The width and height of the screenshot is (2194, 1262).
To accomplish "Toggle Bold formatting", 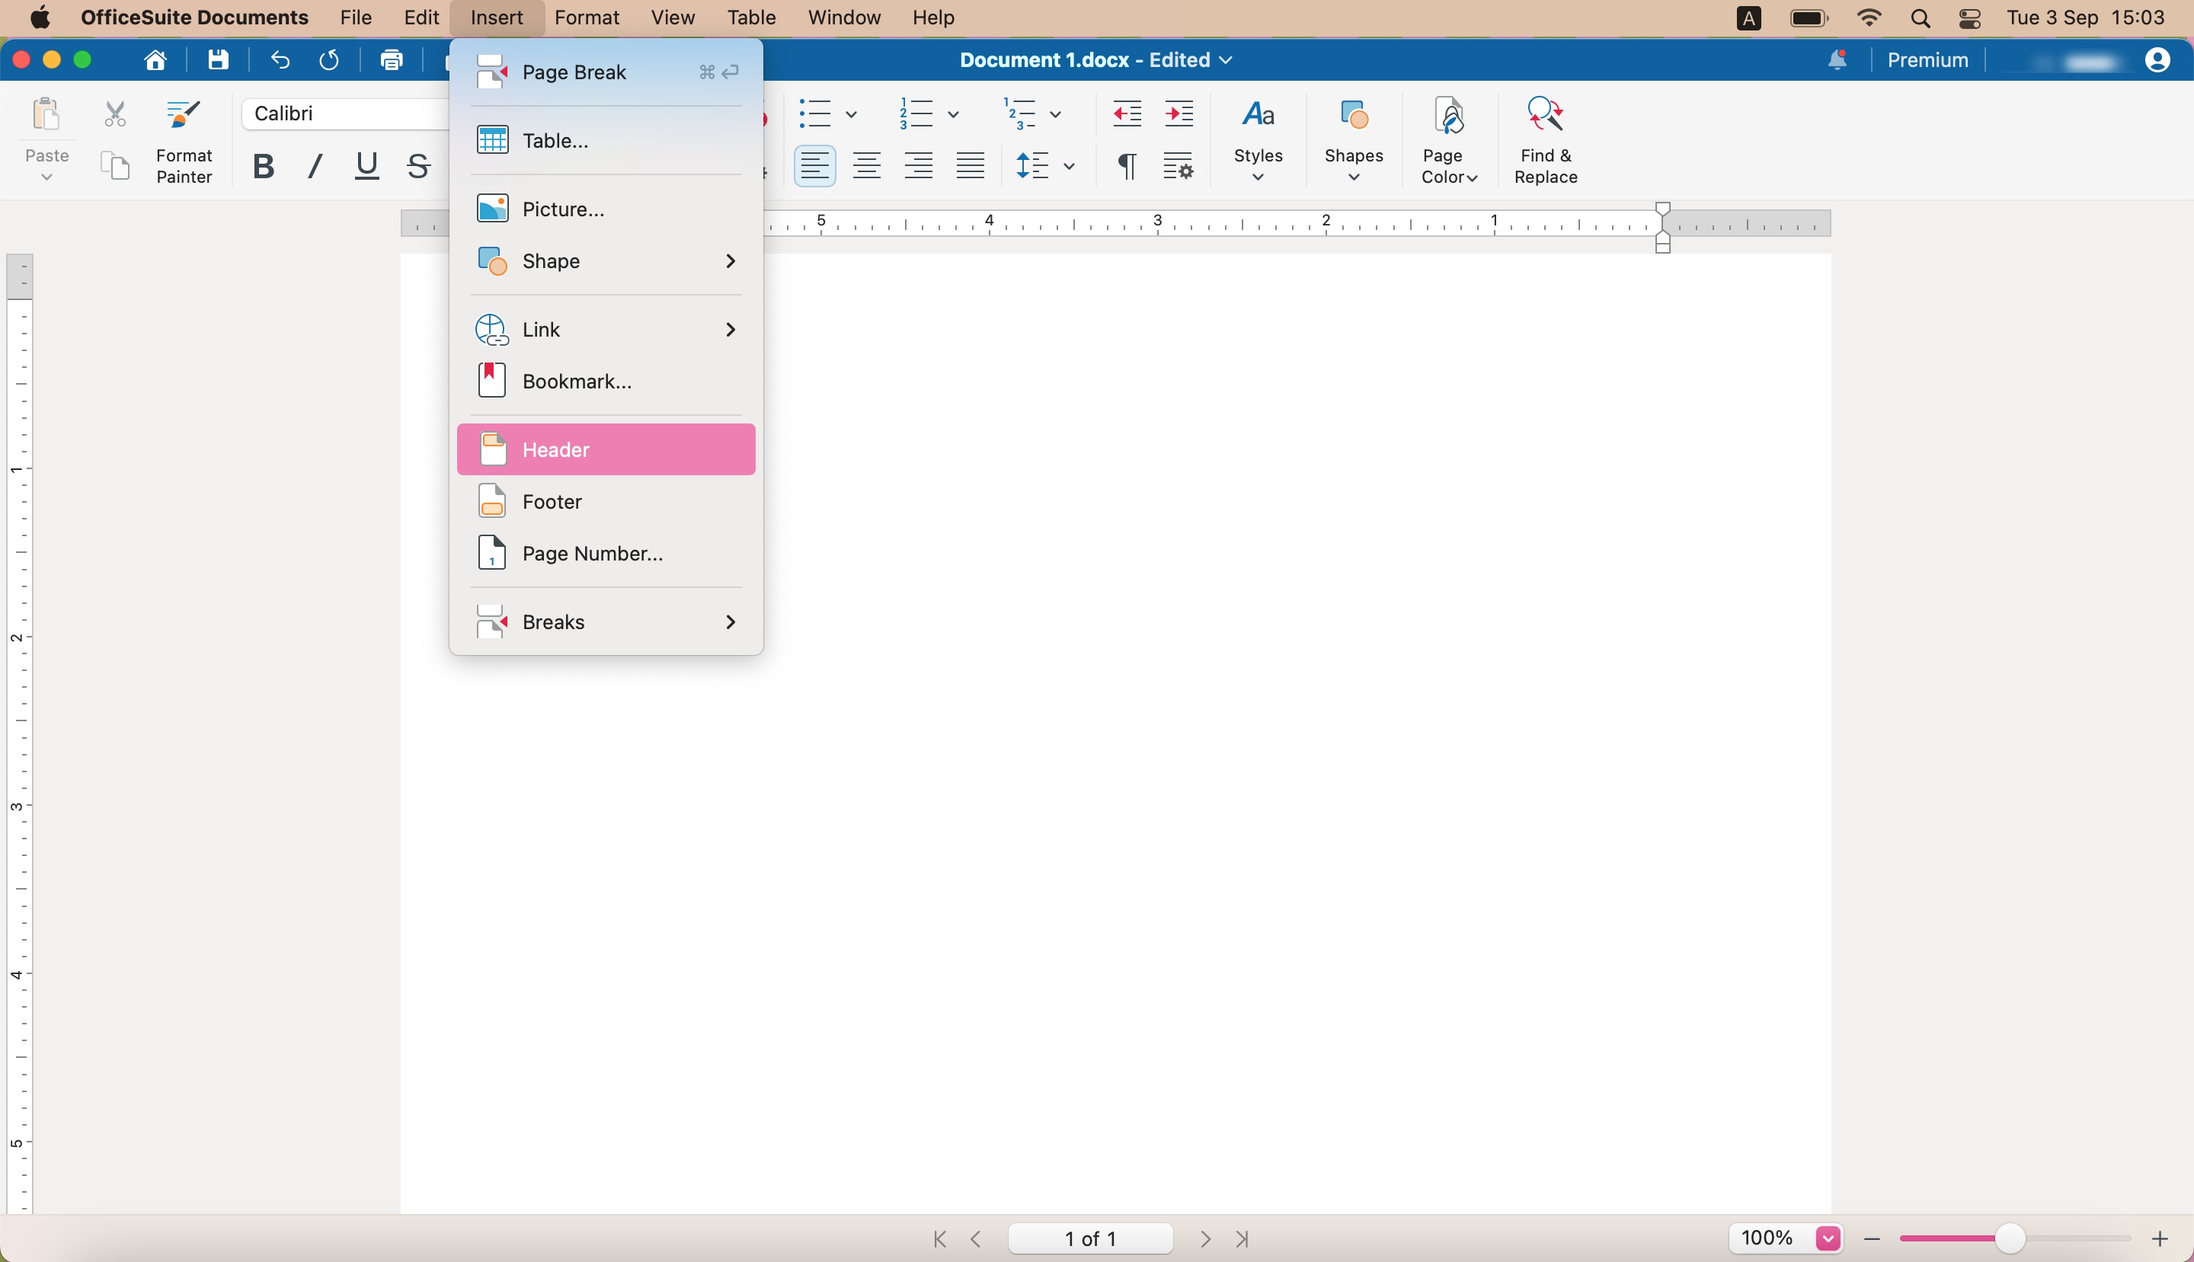I will [264, 165].
